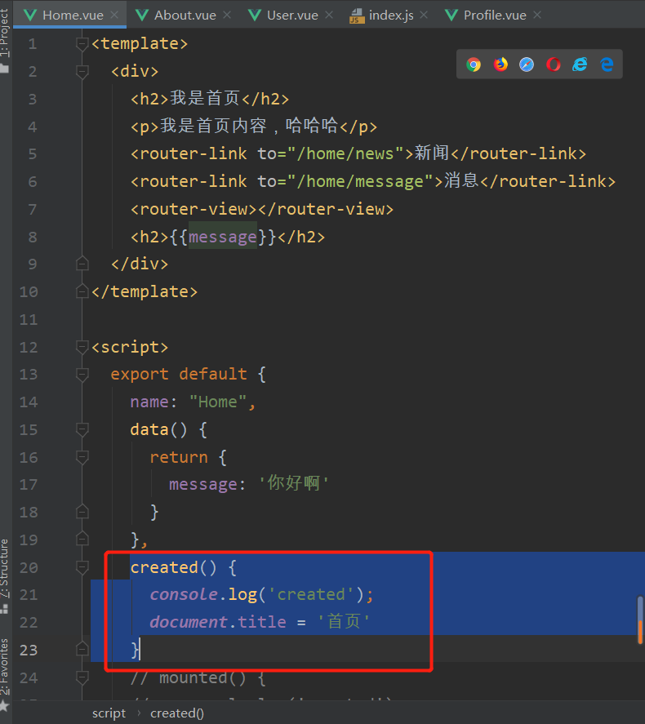645x724 pixels.
Task: Collapse the created() fold on line 20
Action: (82, 567)
